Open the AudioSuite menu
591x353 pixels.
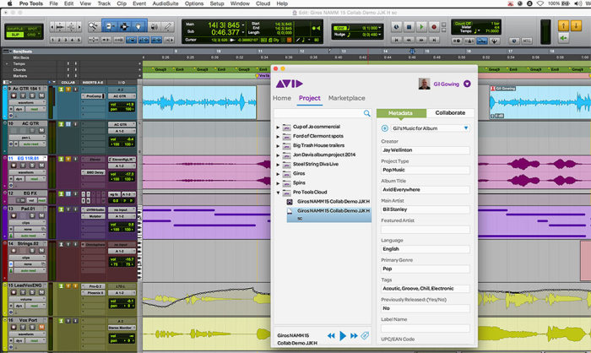coord(165,3)
